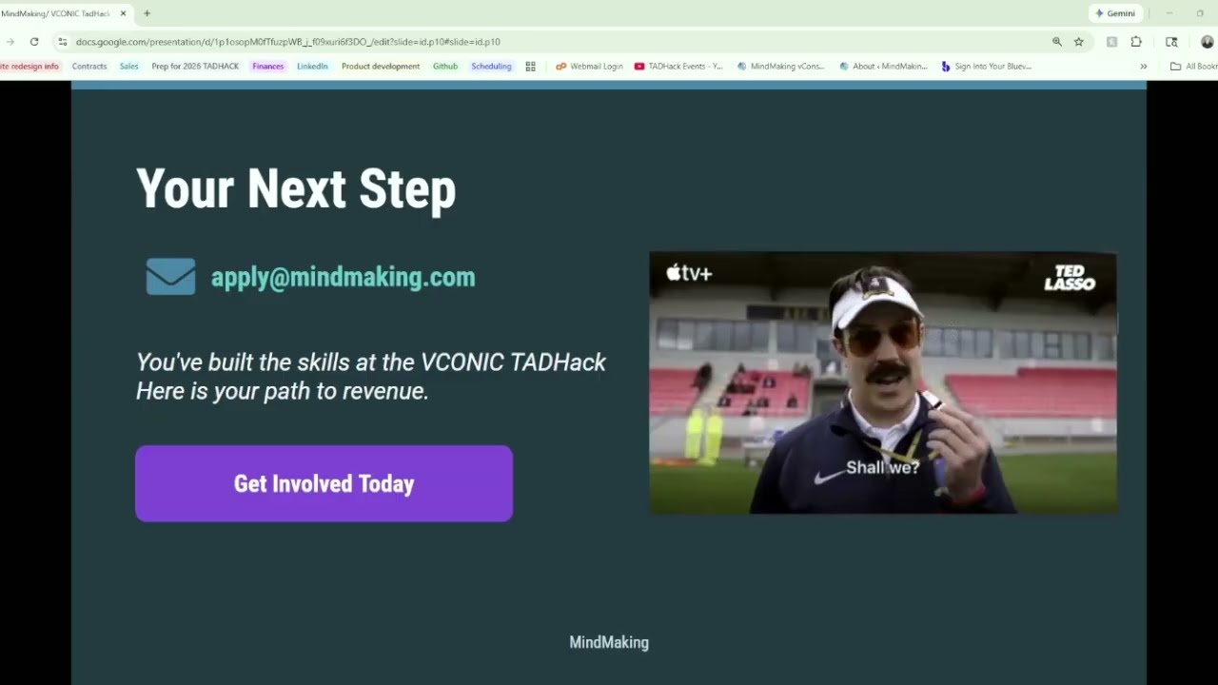Click the MindMaking footer text
The width and height of the screenshot is (1218, 685).
pyautogui.click(x=609, y=642)
